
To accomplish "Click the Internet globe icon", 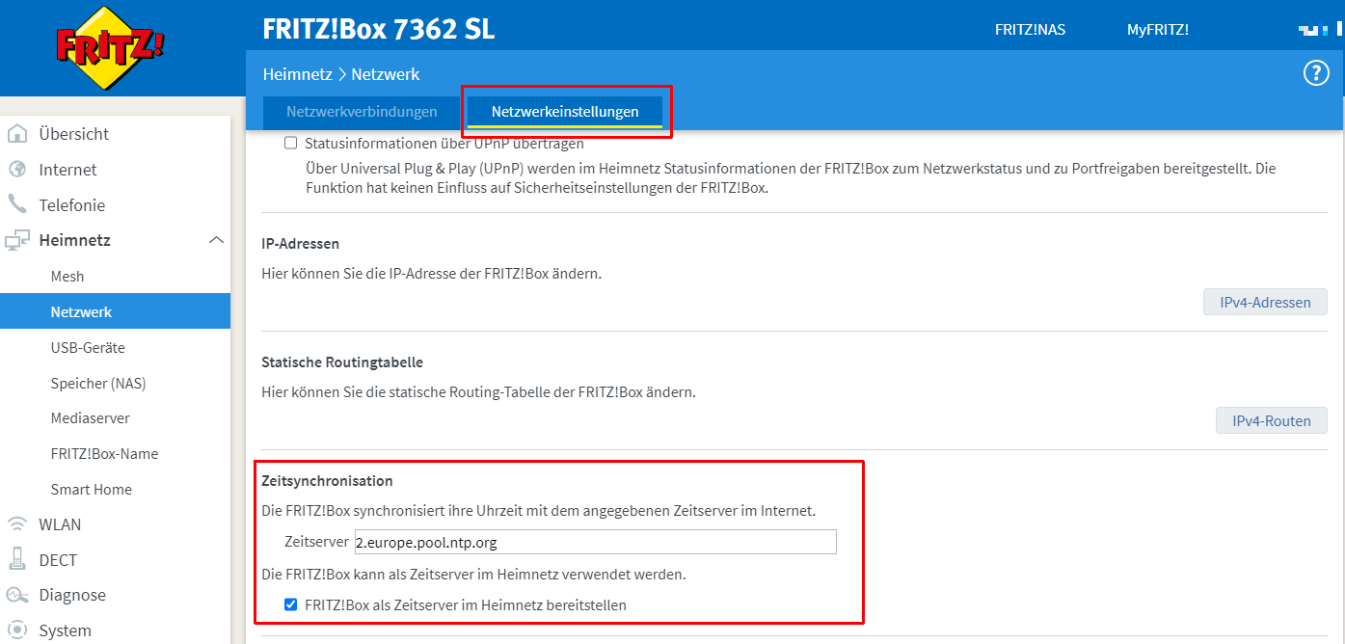I will (x=16, y=170).
